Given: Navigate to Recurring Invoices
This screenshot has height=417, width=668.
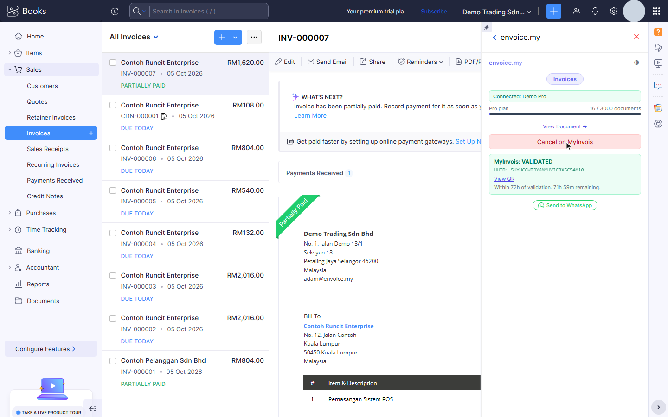Looking at the screenshot, I should click(x=53, y=164).
